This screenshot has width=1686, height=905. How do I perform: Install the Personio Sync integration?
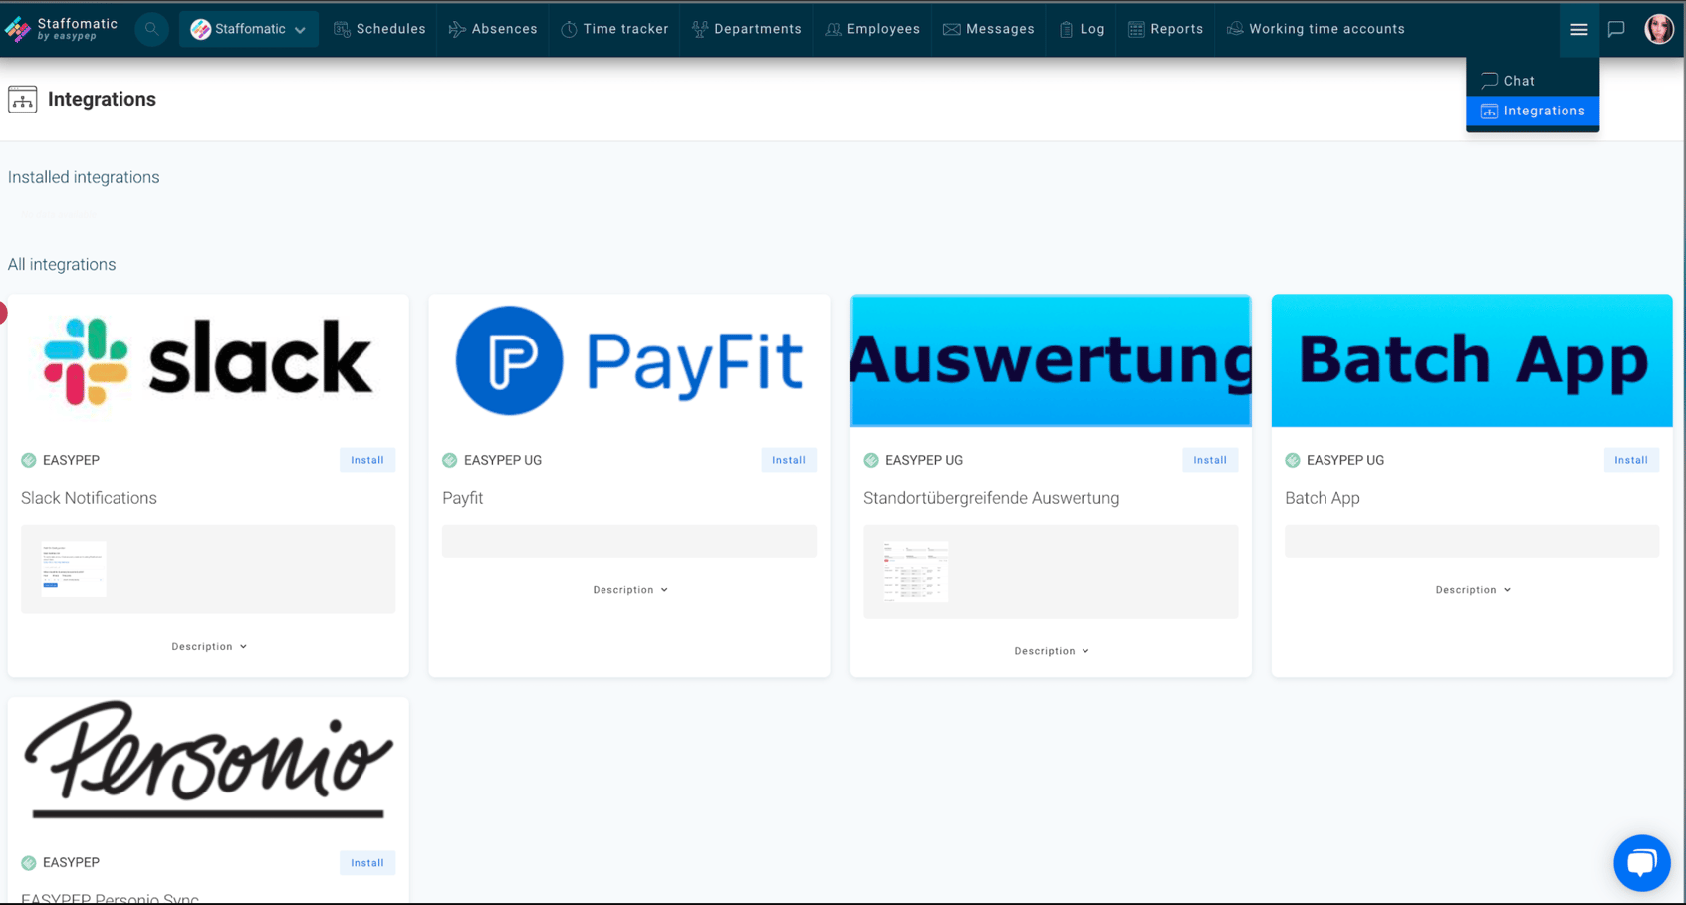pos(366,862)
